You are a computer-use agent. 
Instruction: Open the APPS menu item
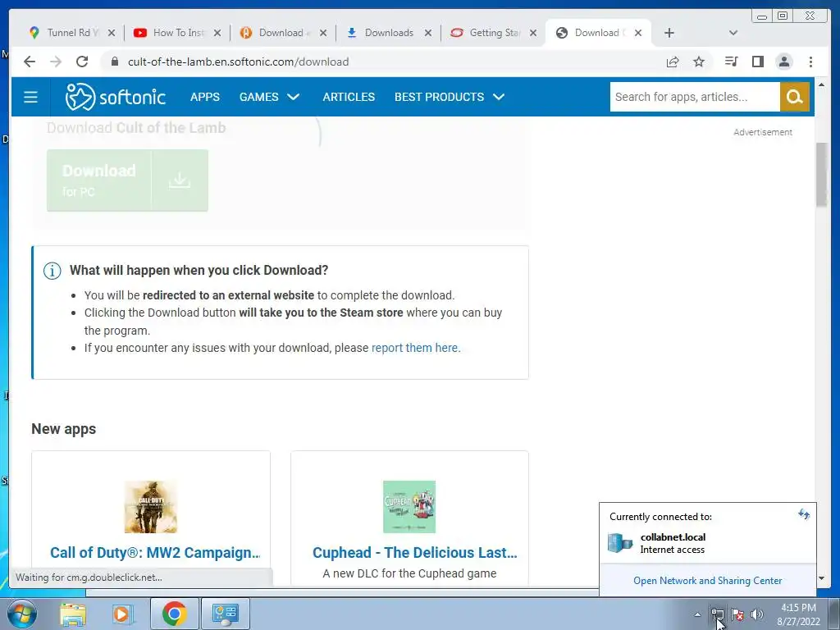[x=204, y=97]
